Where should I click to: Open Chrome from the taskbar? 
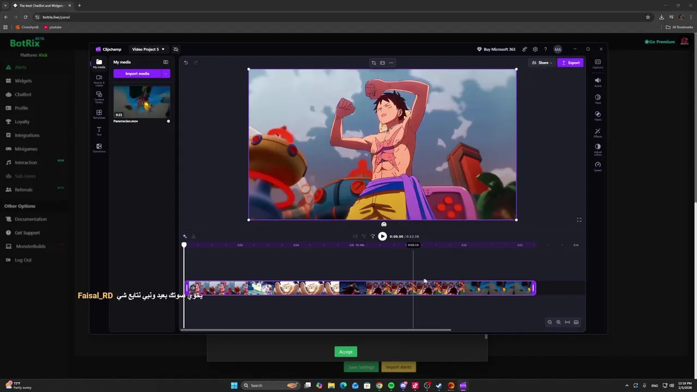379,385
